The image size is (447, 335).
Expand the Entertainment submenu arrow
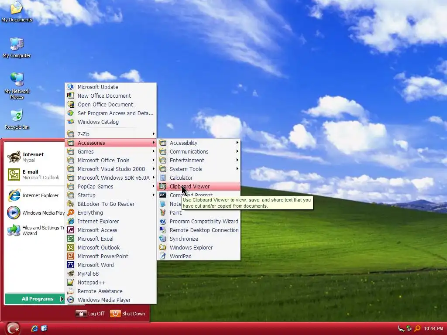point(237,161)
